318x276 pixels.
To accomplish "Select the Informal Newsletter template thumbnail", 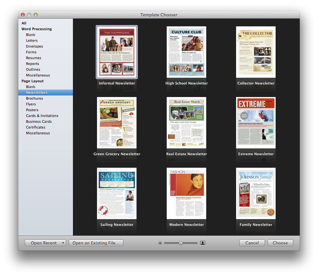I will pos(117,52).
